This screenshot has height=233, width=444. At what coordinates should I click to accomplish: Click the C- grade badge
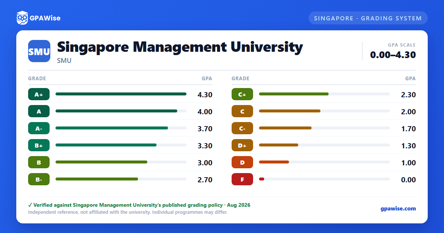pyautogui.click(x=242, y=128)
